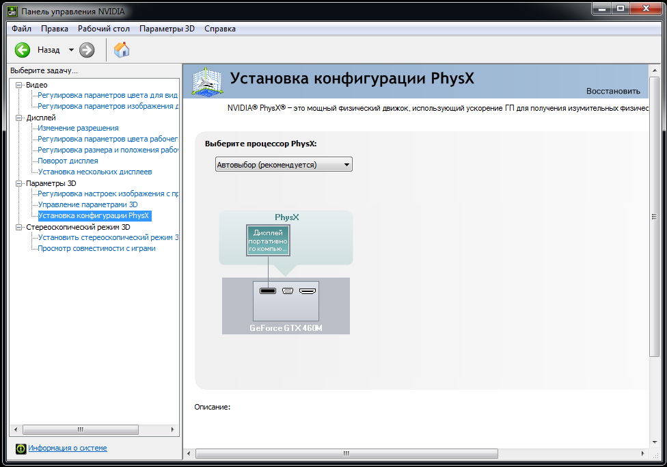This screenshot has height=467, width=667.
Task: Open the Информация о системе link
Action: click(68, 448)
